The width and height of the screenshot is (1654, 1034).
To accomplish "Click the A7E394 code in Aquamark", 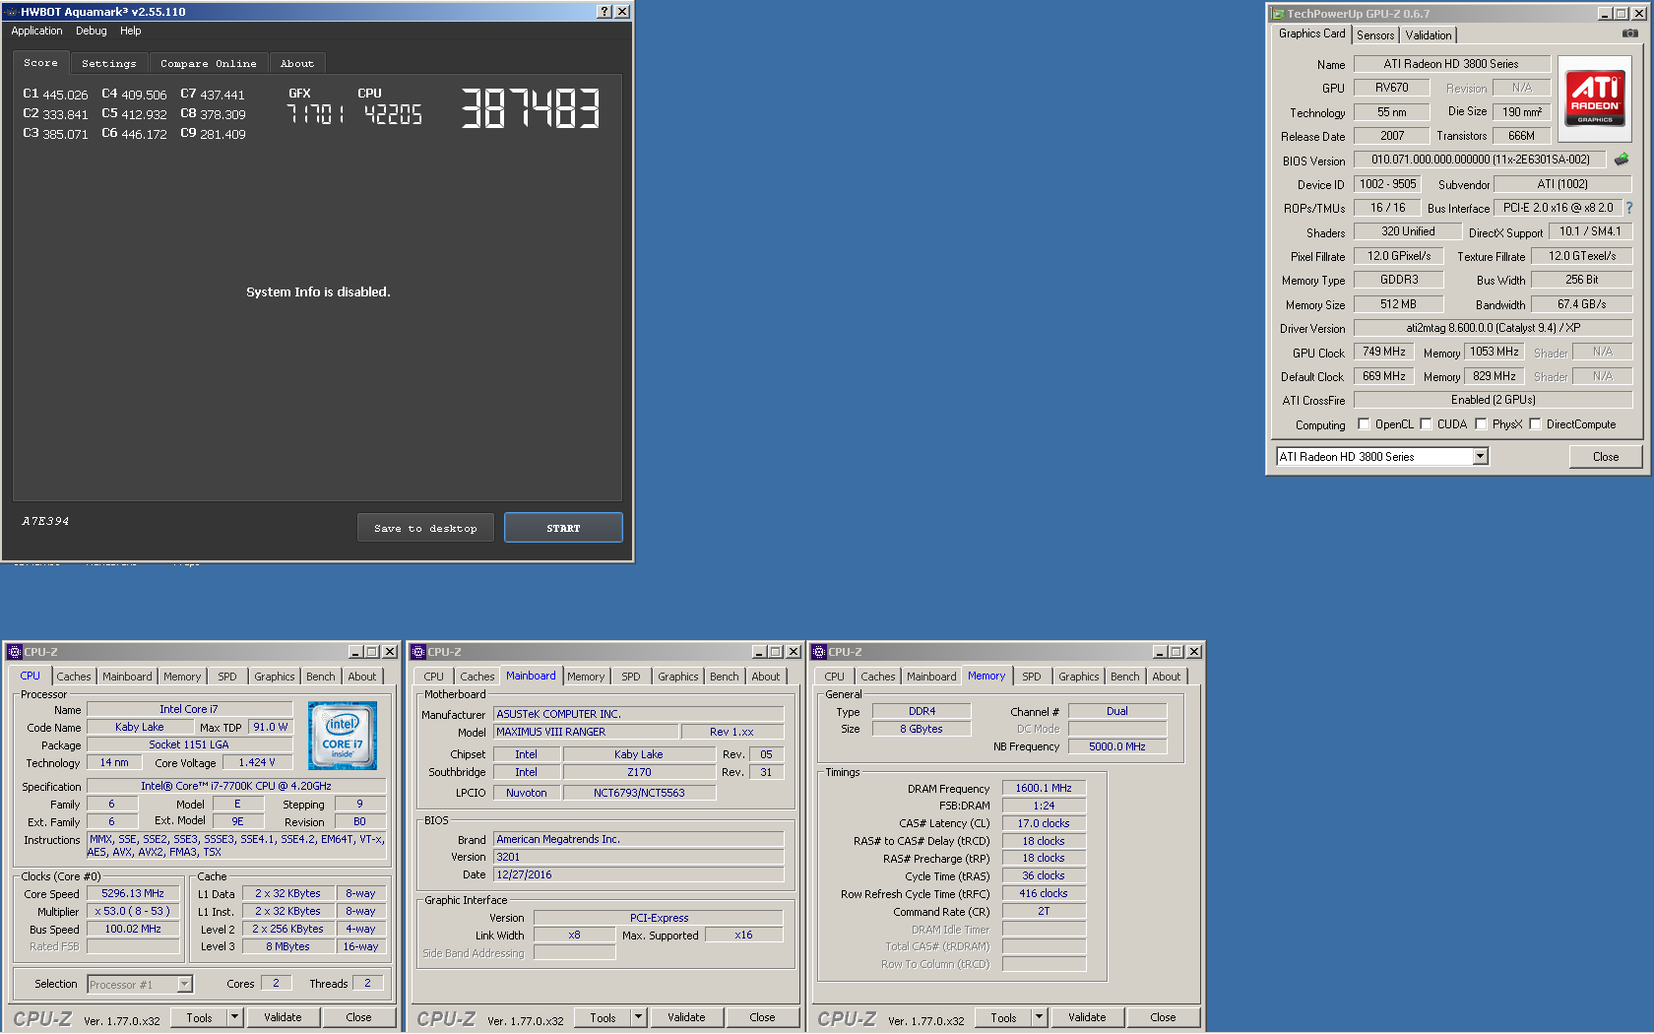I will (45, 521).
